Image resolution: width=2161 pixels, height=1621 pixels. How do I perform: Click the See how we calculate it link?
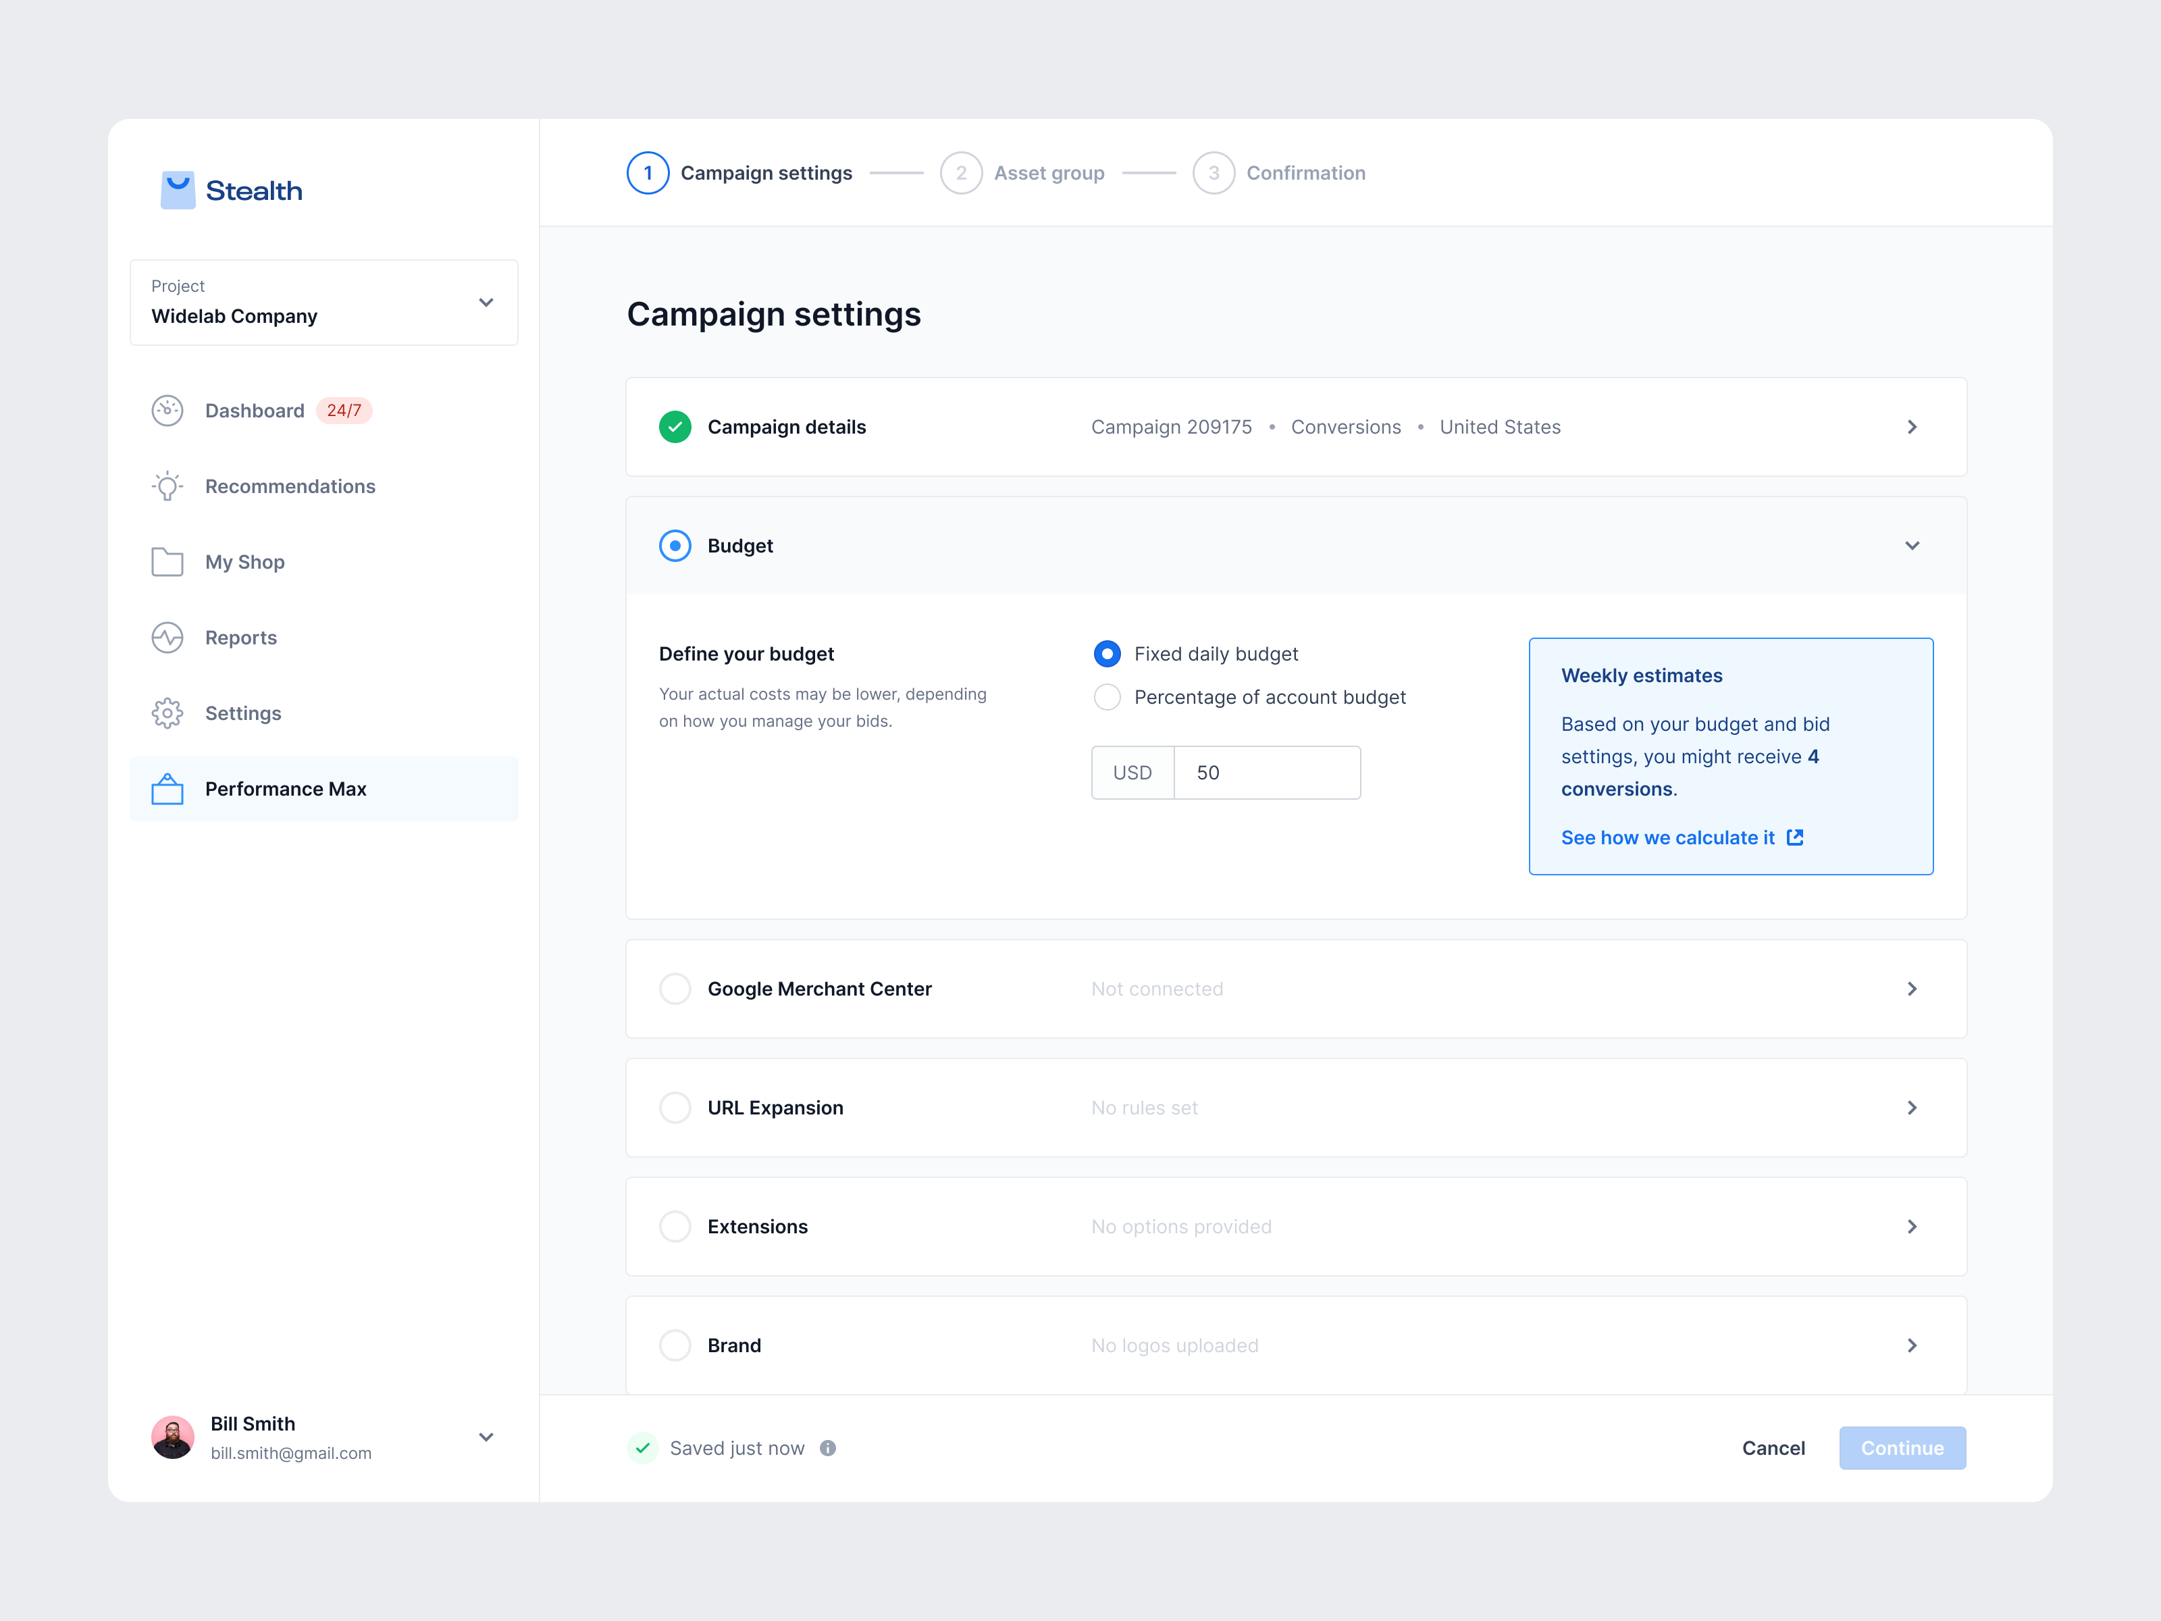click(1667, 838)
